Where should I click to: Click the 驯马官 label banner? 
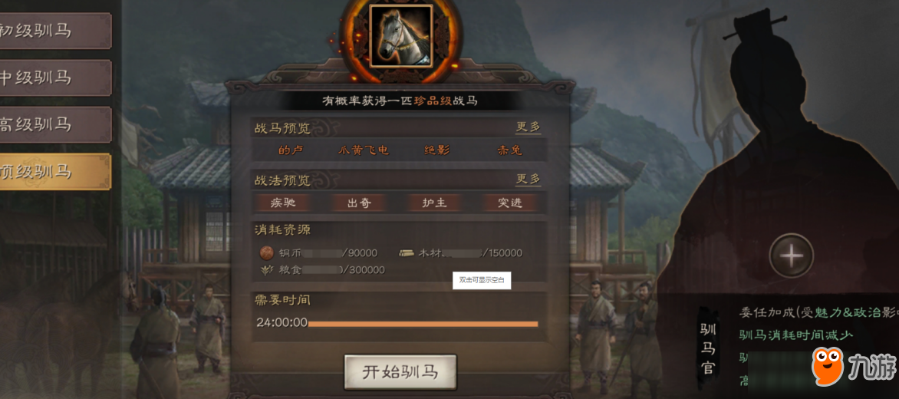tap(708, 348)
